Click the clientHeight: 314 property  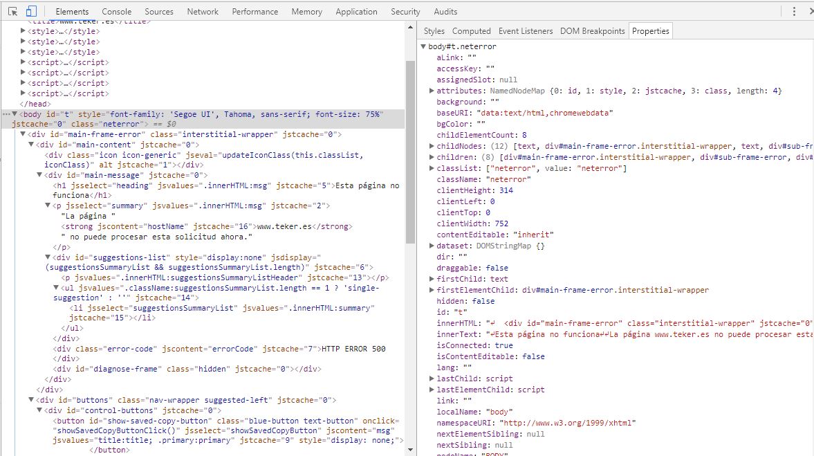coord(474,190)
